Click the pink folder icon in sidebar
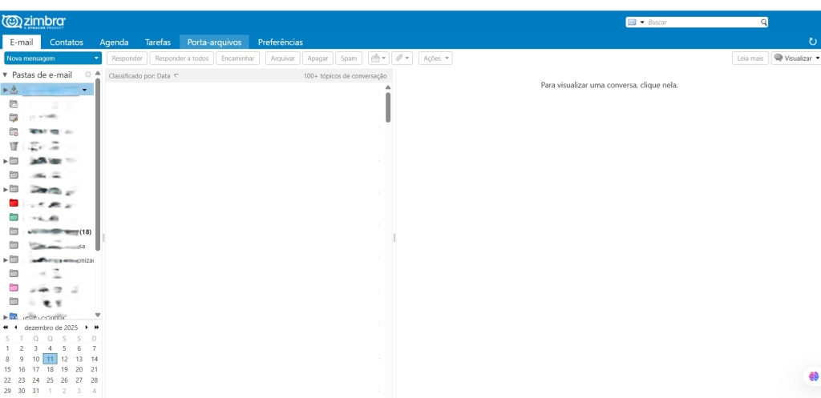 click(x=14, y=287)
